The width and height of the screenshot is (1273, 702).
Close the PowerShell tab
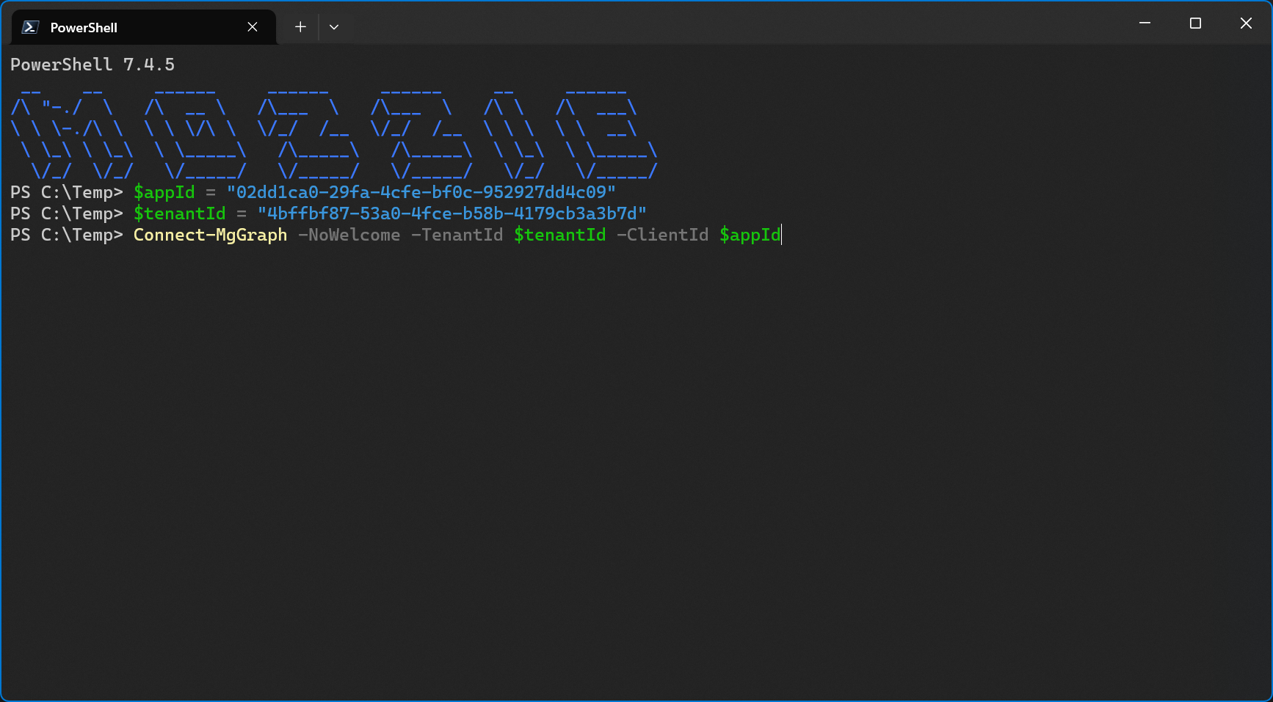pos(253,27)
